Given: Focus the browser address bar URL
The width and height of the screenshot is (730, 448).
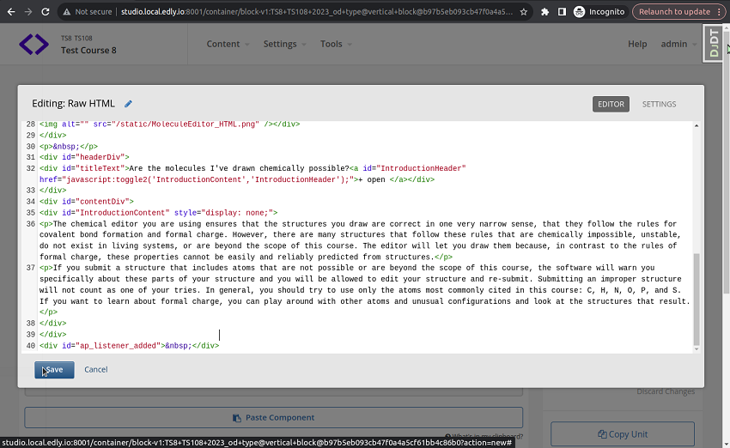Looking at the screenshot, I should [317, 12].
